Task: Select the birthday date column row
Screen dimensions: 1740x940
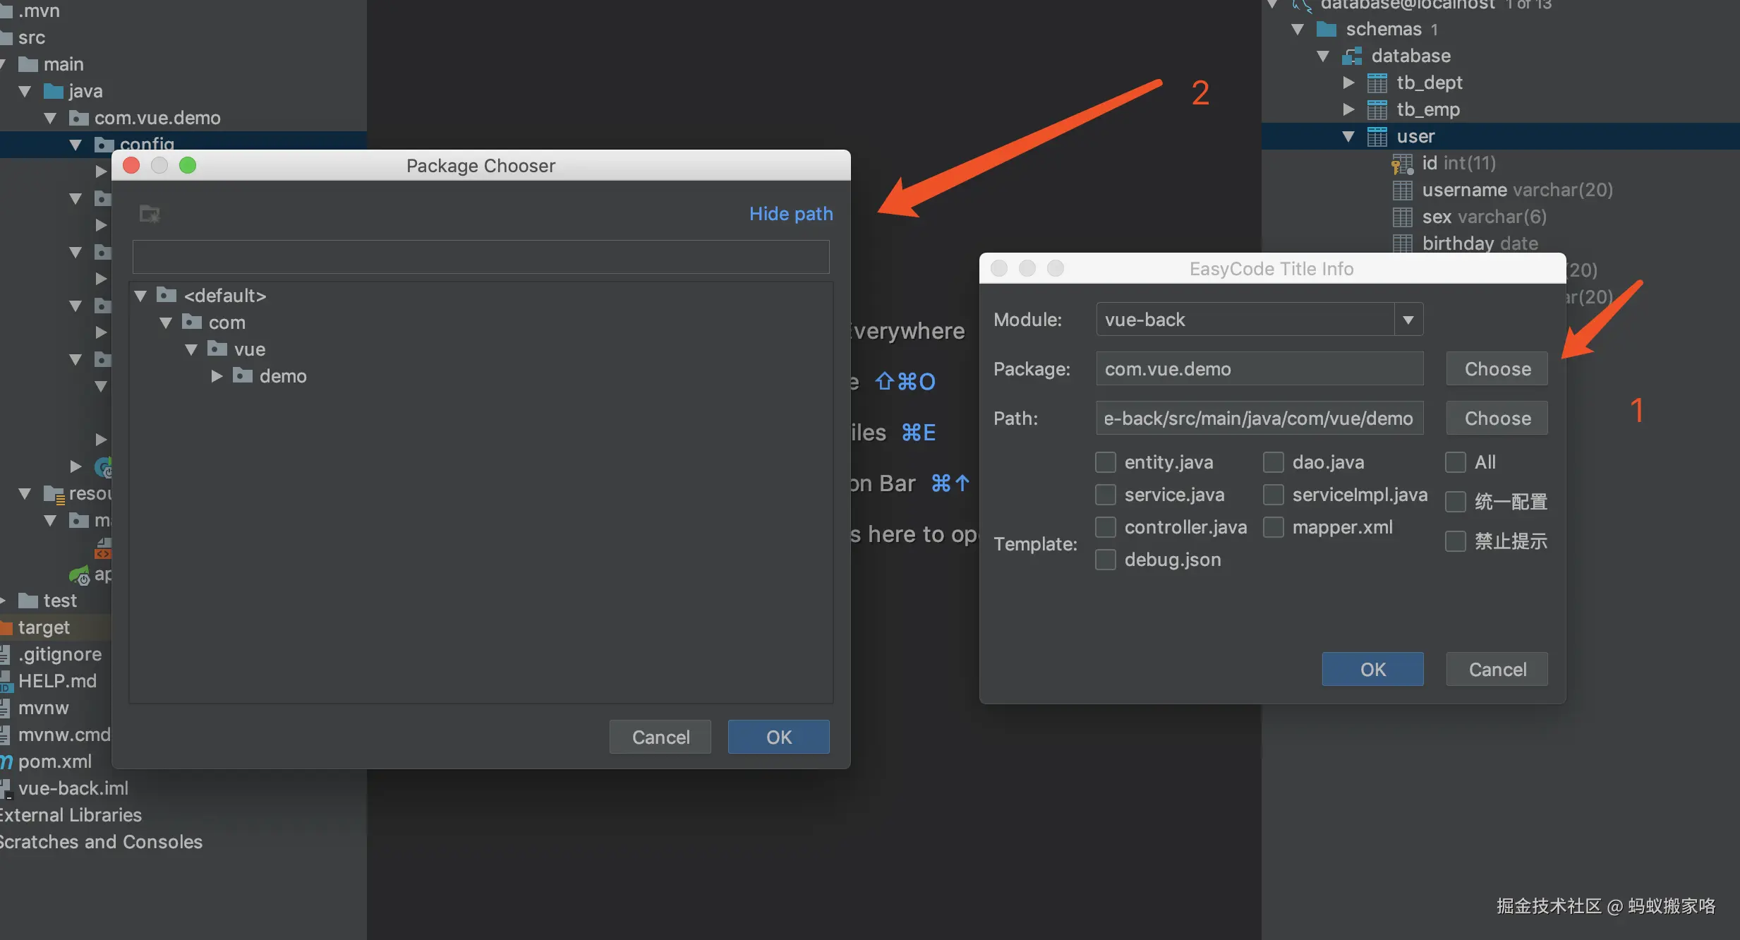Action: point(1500,243)
